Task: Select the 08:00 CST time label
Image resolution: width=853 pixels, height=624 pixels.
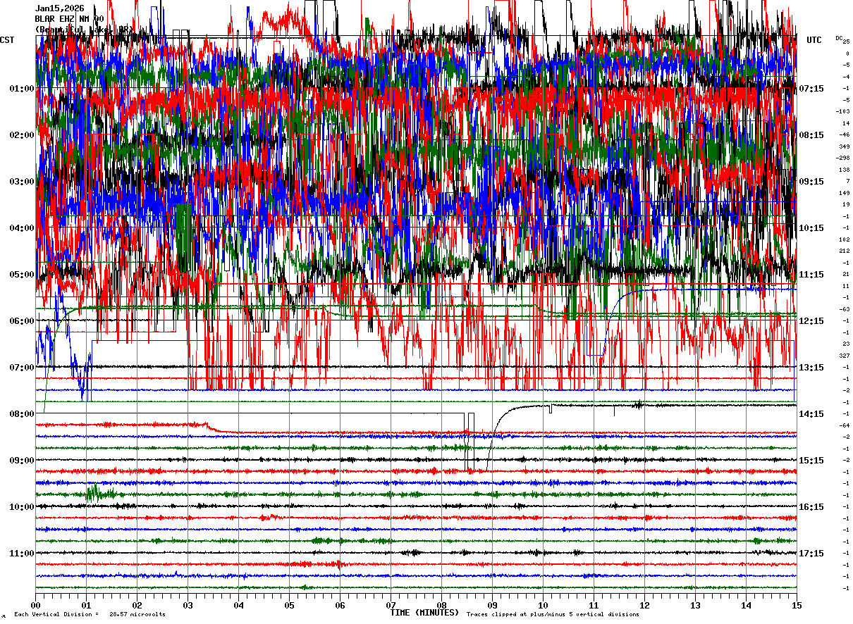Action: point(23,414)
